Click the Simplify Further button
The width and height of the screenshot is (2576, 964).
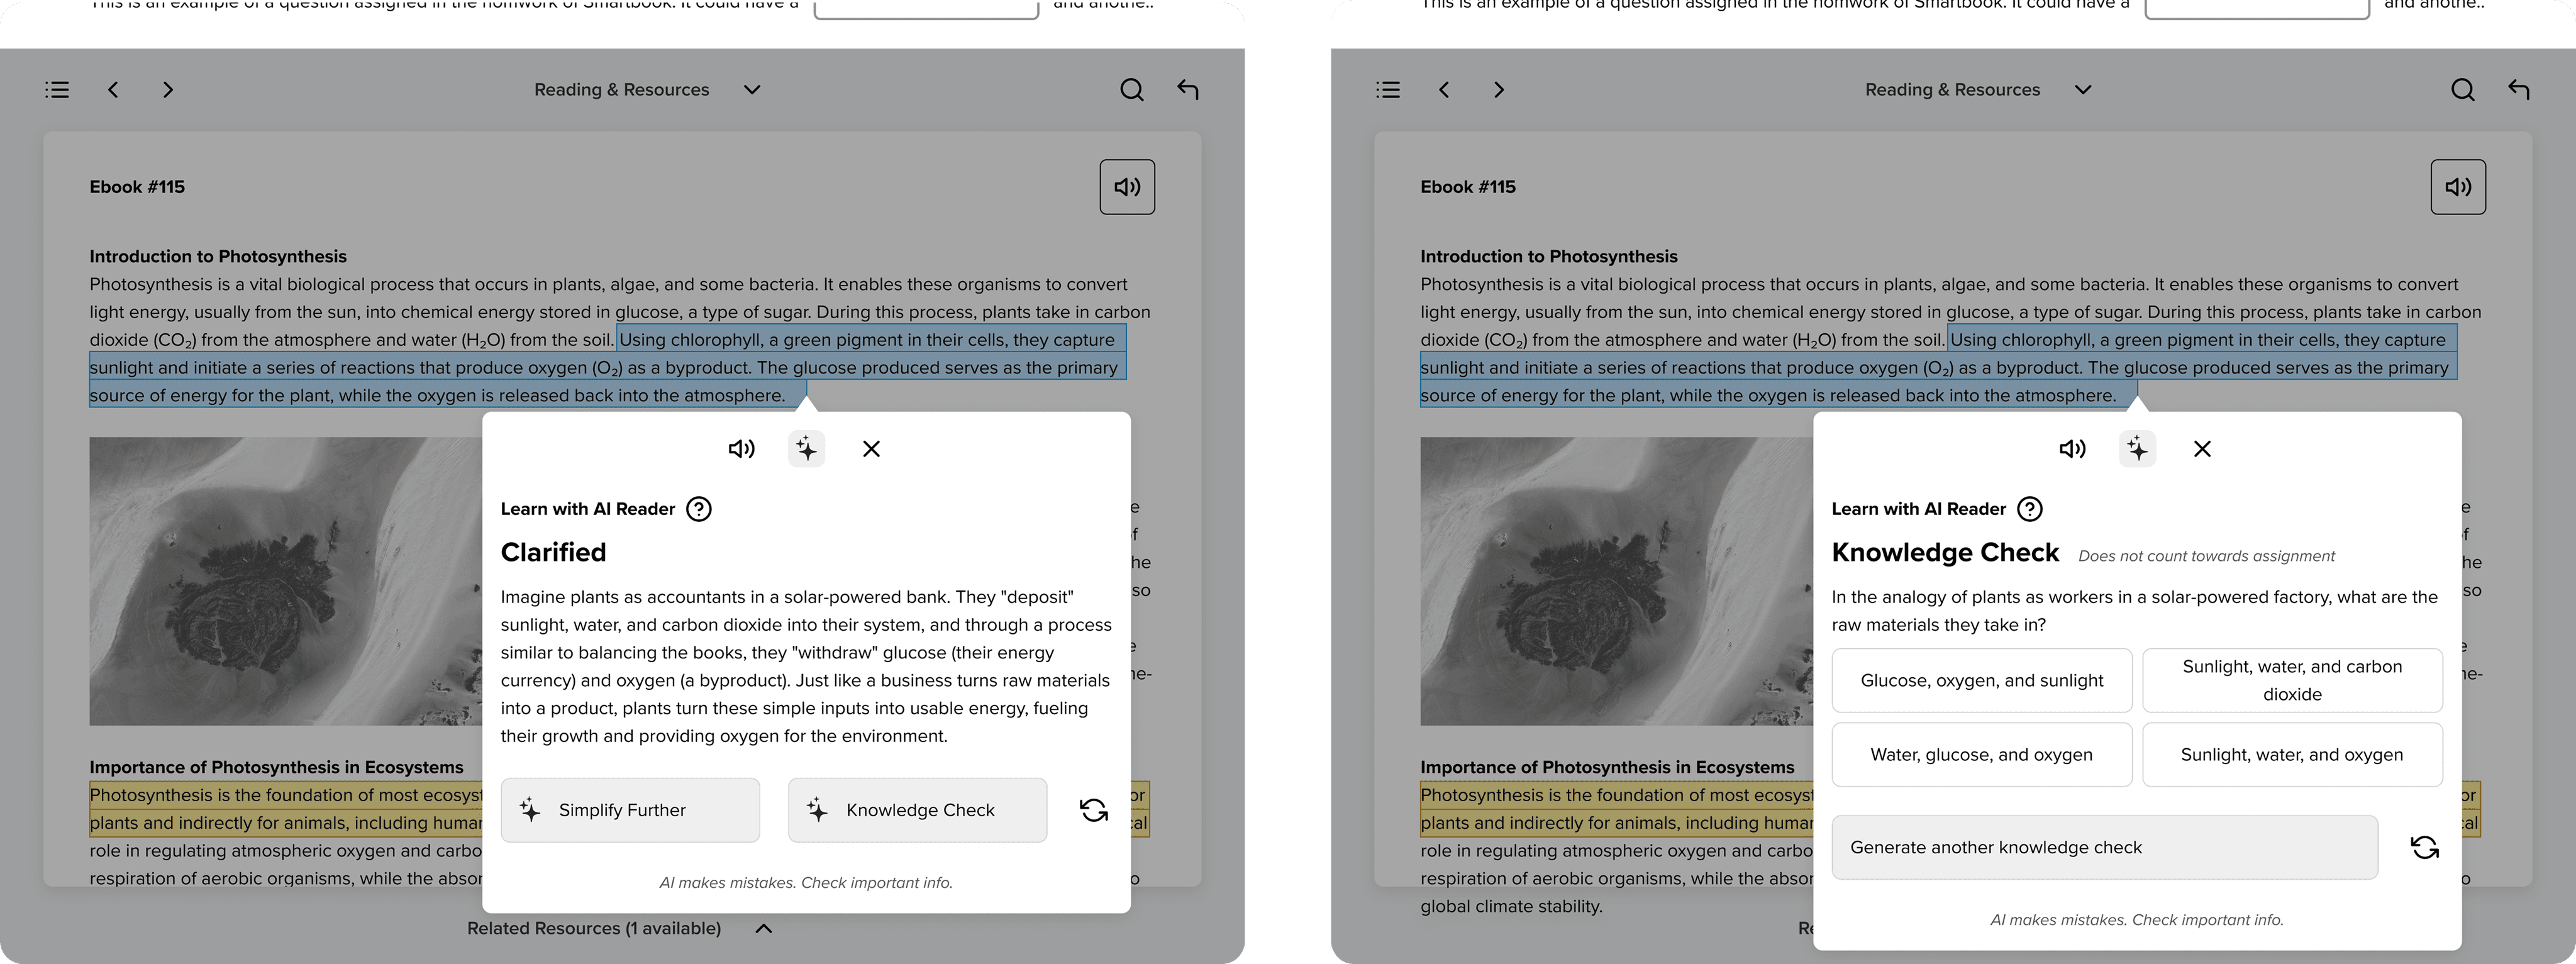(630, 810)
